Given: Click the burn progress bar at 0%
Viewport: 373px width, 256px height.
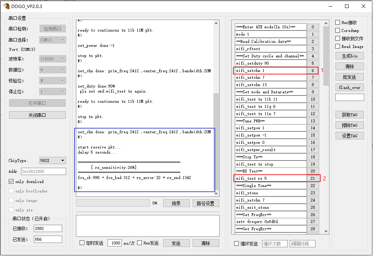Looking at the screenshot, I should (x=113, y=203).
